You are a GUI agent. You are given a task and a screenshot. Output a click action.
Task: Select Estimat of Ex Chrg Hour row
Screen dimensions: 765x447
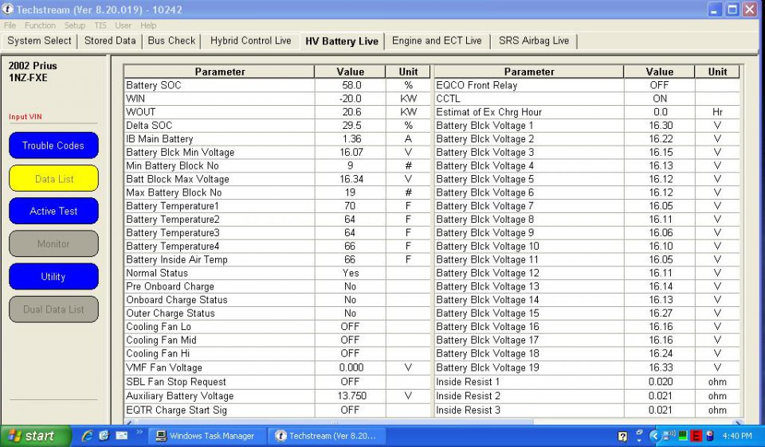click(587, 112)
